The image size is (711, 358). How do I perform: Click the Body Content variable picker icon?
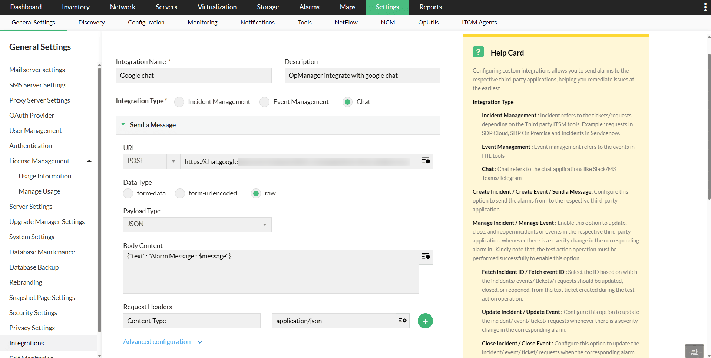426,257
